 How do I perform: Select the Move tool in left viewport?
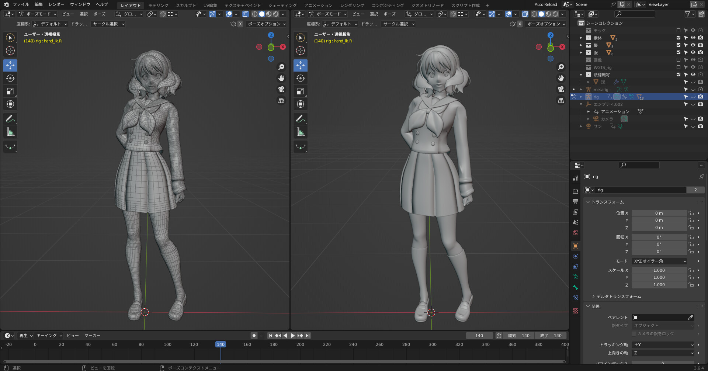(10, 65)
